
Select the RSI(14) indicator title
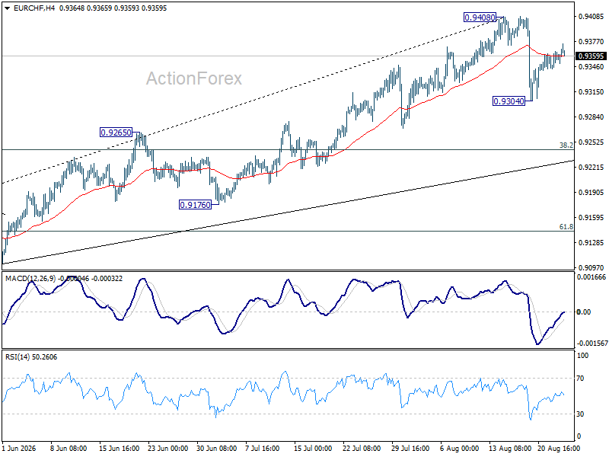(18, 357)
